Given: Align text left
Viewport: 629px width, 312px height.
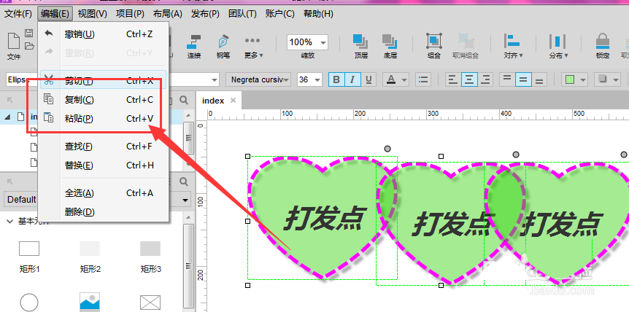Looking at the screenshot, I should 453,79.
